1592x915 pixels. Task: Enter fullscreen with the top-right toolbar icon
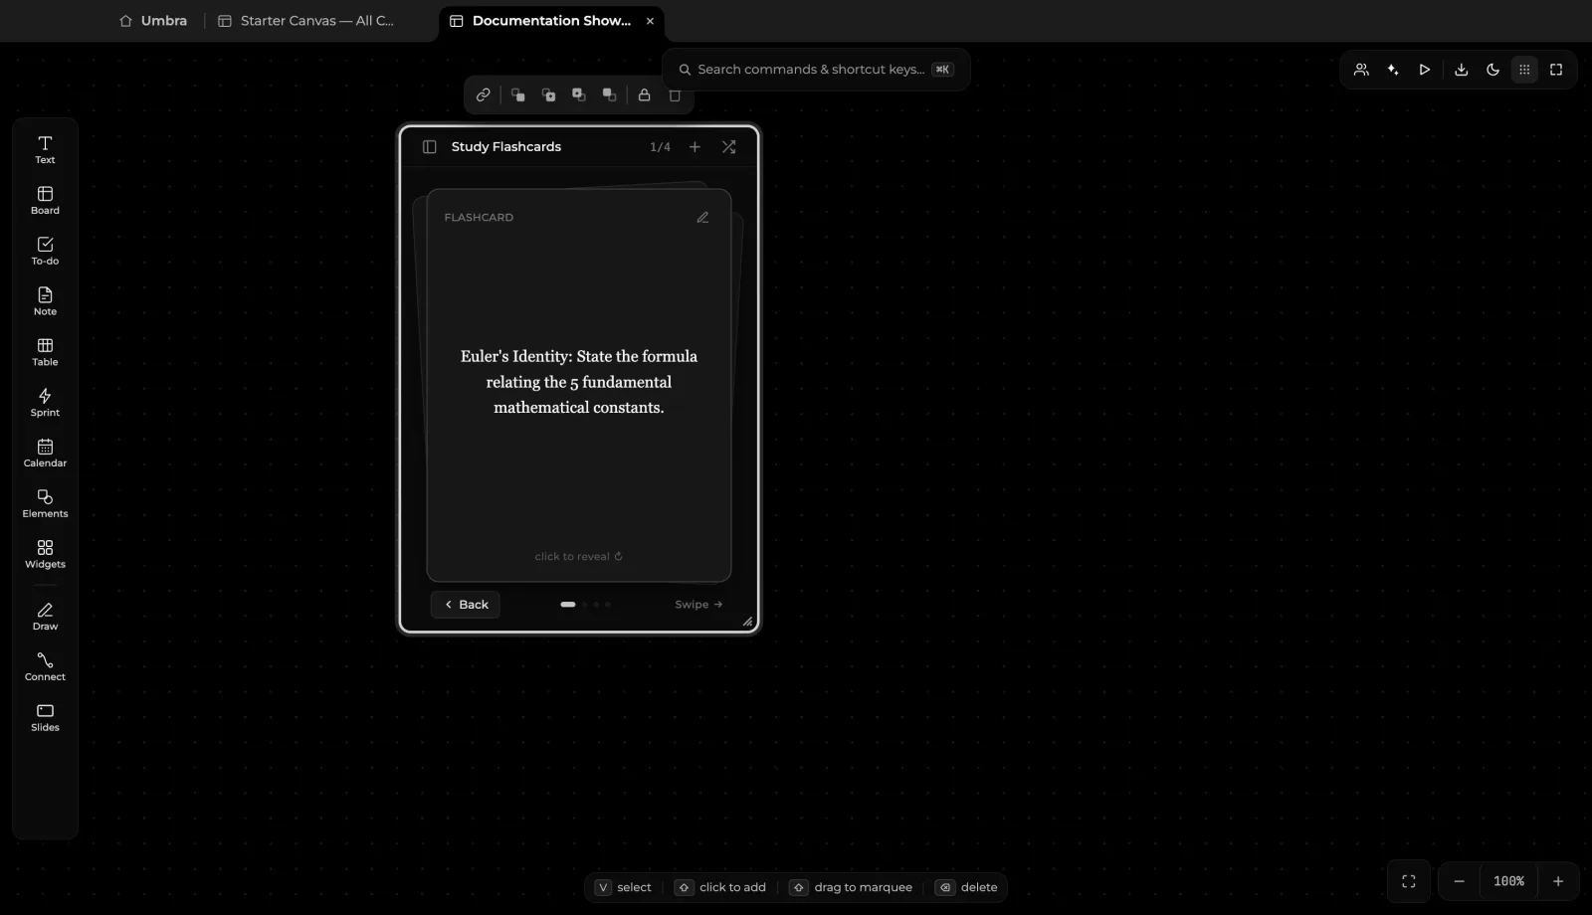click(x=1556, y=70)
